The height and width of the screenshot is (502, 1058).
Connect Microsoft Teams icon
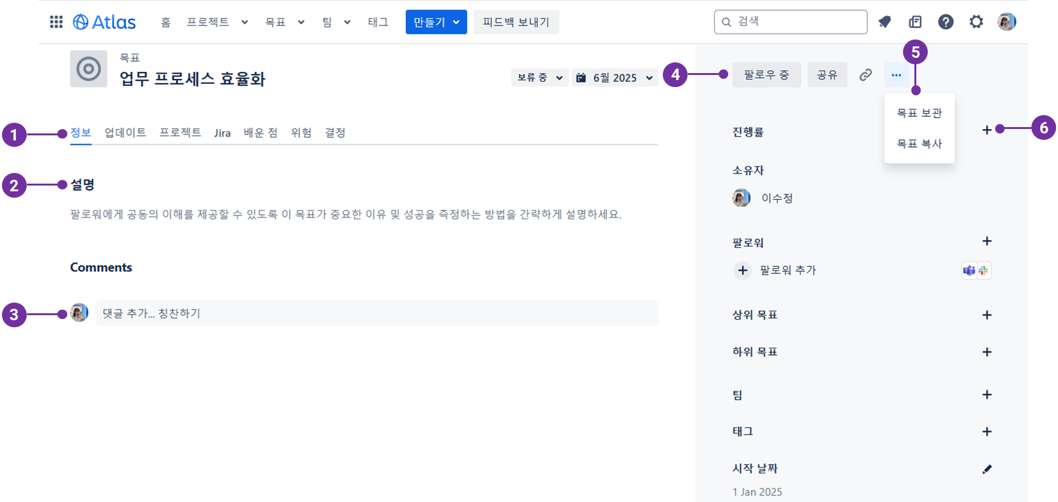[968, 271]
